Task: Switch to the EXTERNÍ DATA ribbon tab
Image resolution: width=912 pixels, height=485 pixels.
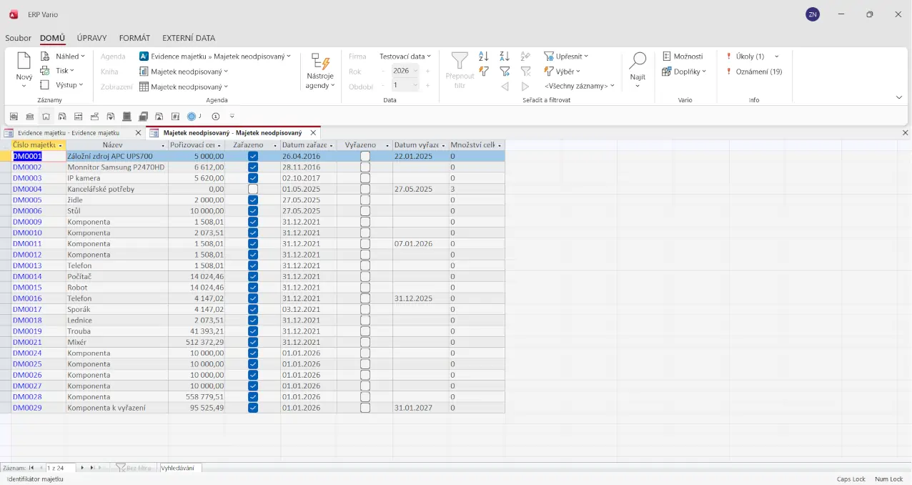Action: [189, 38]
